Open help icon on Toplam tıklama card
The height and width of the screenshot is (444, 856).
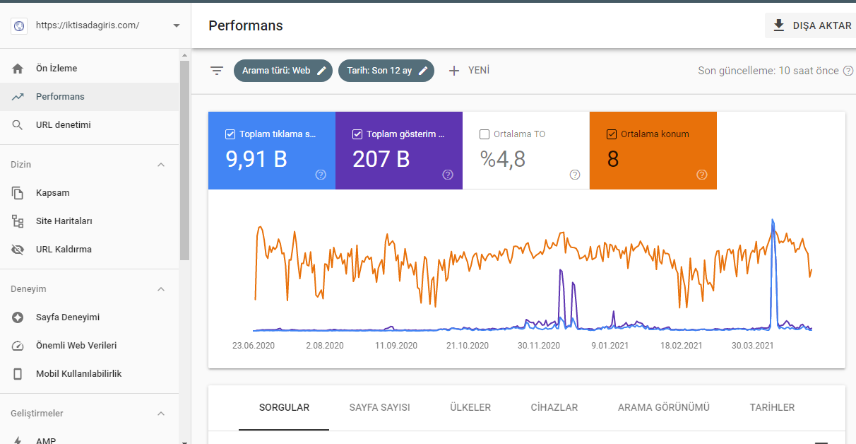[321, 175]
